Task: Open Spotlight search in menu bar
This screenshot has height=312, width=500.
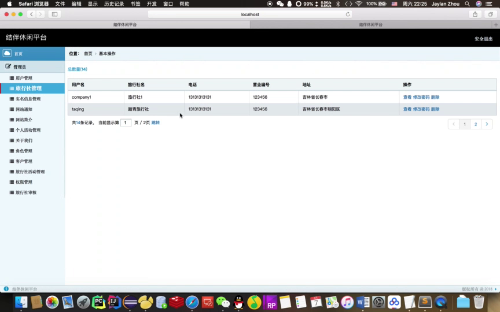Action: point(467,4)
